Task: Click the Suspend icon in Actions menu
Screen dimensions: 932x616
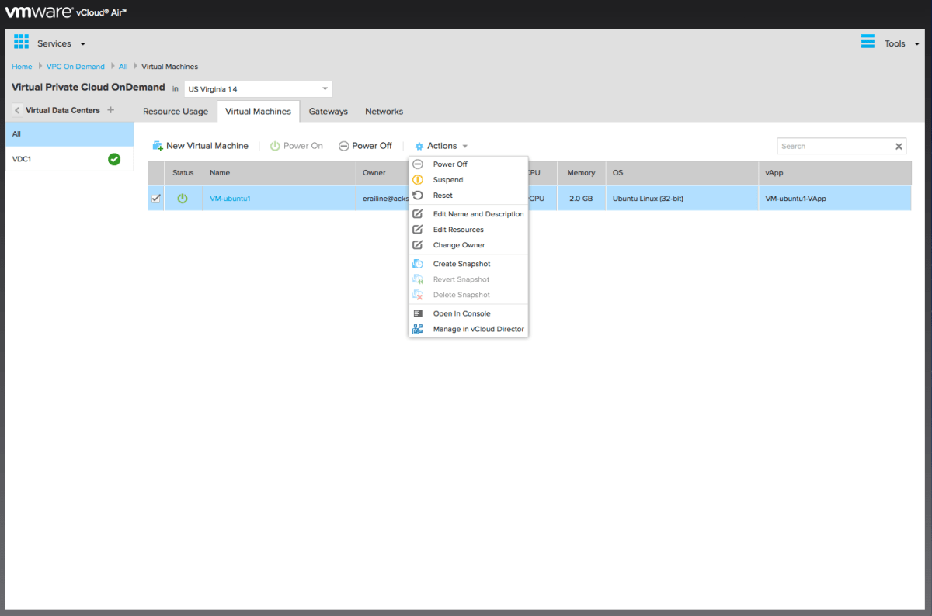Action: [418, 180]
